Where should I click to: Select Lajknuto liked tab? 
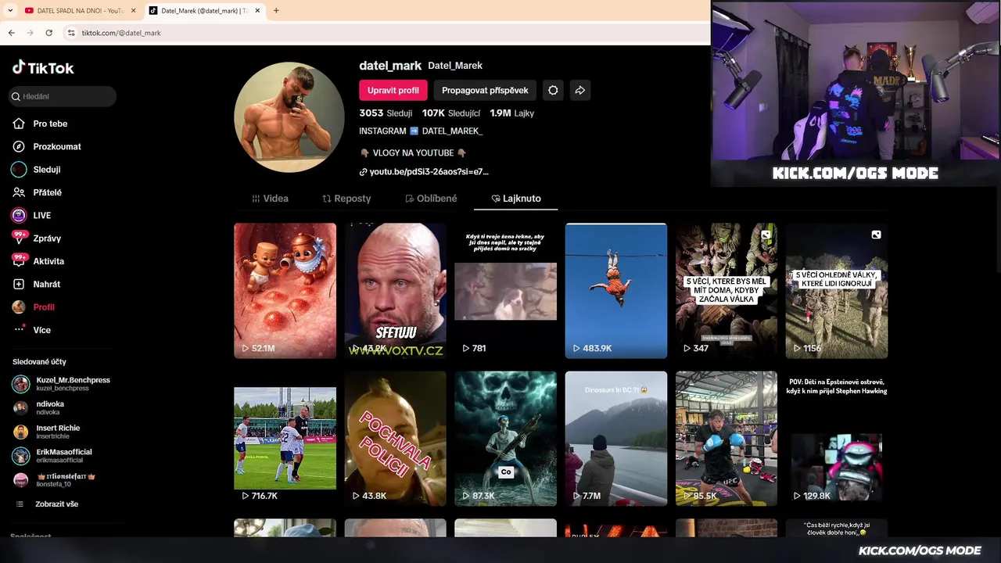[516, 199]
